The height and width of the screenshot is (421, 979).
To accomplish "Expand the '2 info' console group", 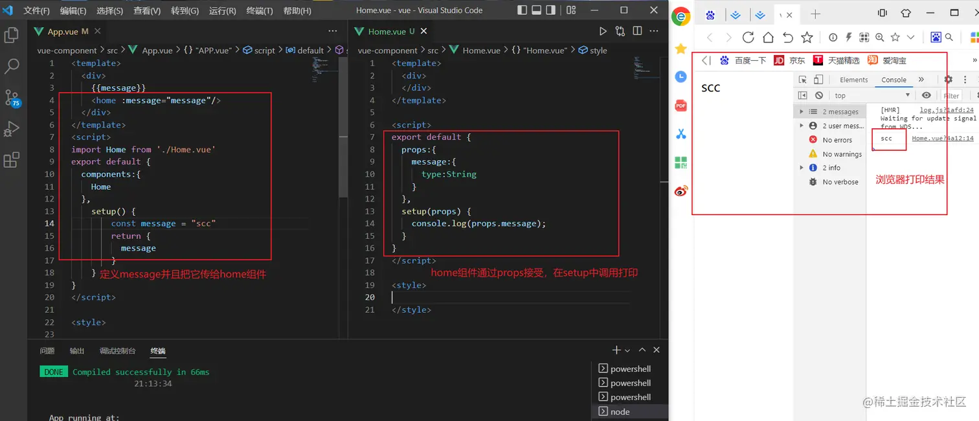I will 802,168.
